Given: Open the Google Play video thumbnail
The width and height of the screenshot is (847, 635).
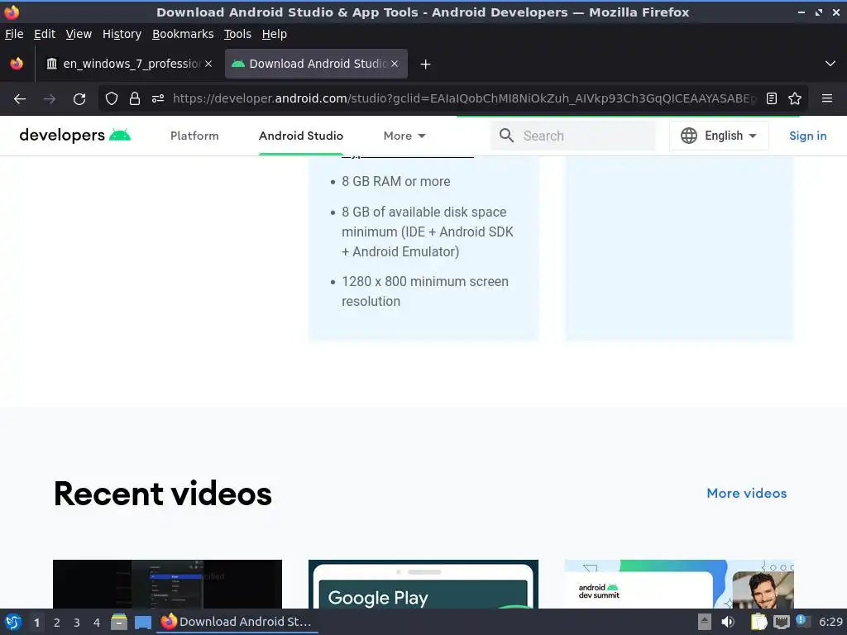Looking at the screenshot, I should pos(423,585).
